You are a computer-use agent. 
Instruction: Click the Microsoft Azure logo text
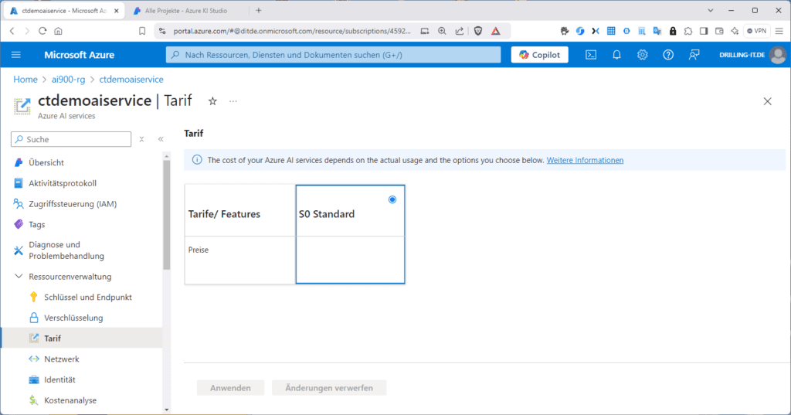coord(80,55)
